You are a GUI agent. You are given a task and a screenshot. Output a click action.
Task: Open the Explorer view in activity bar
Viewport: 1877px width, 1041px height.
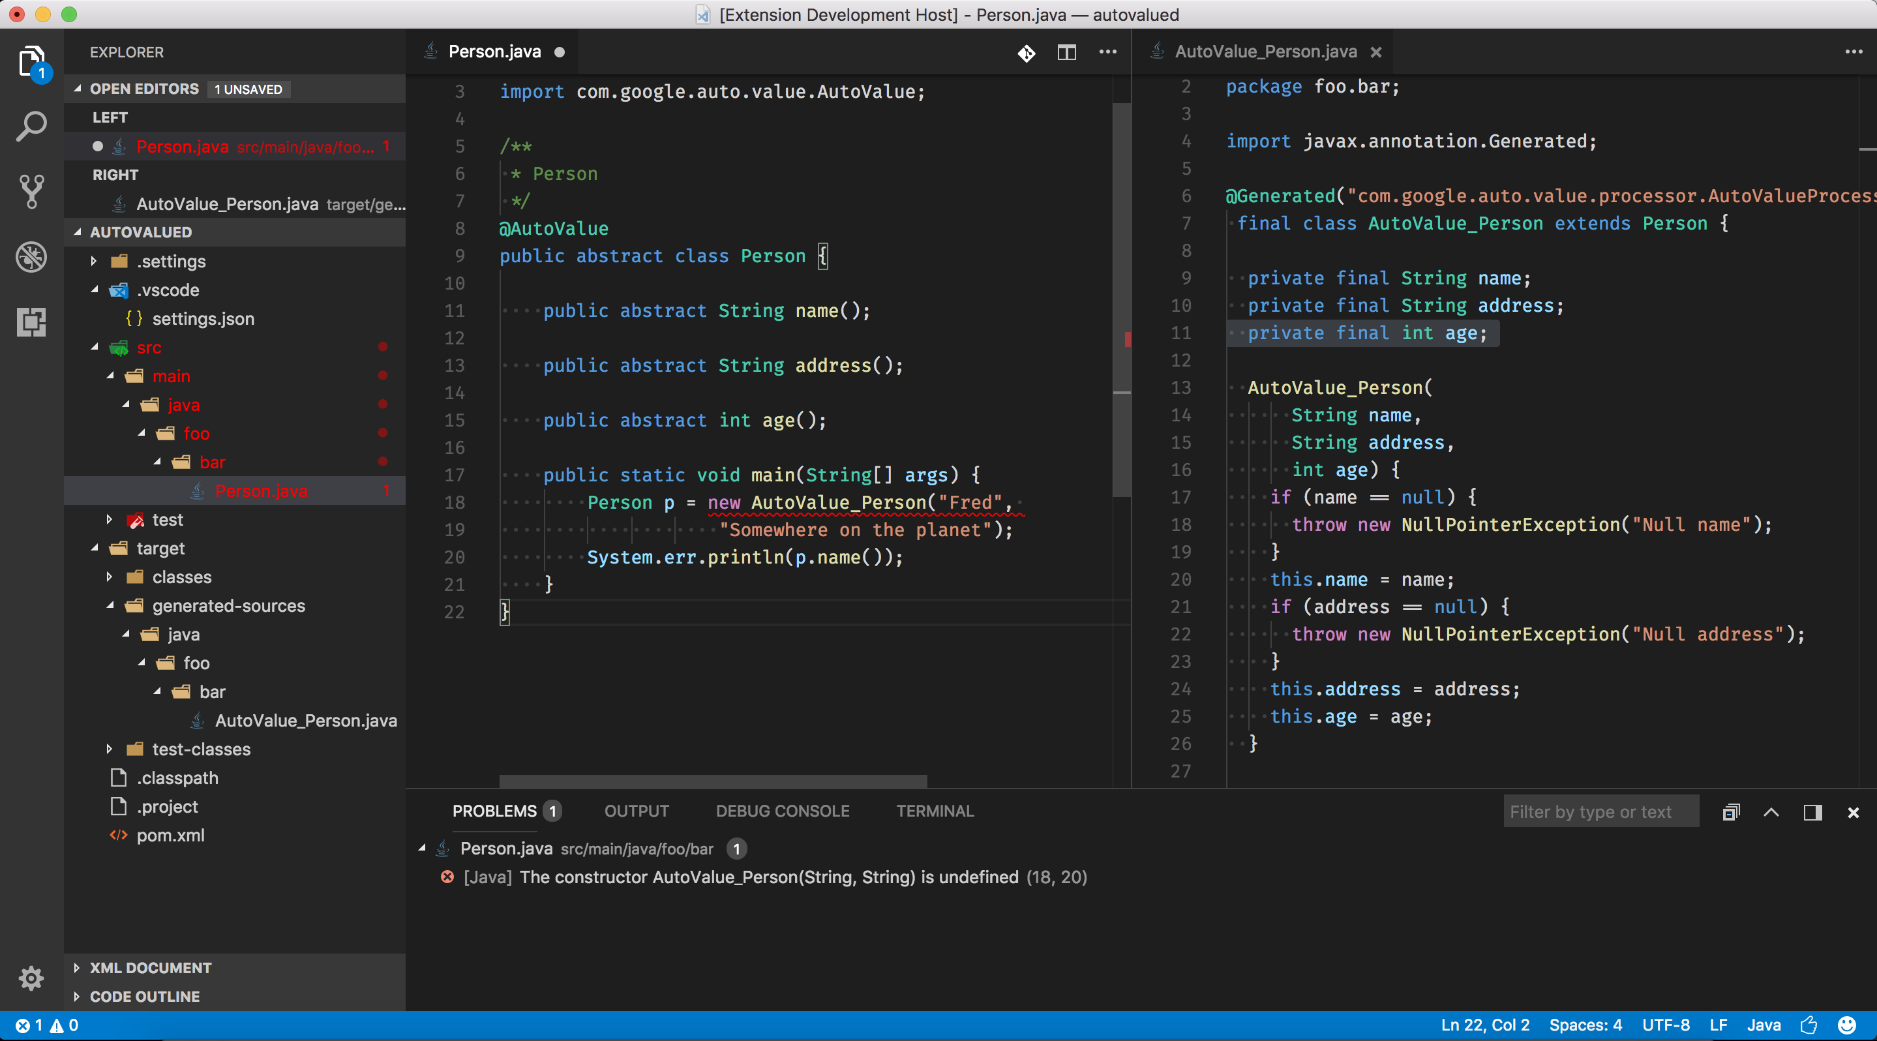[x=31, y=62]
